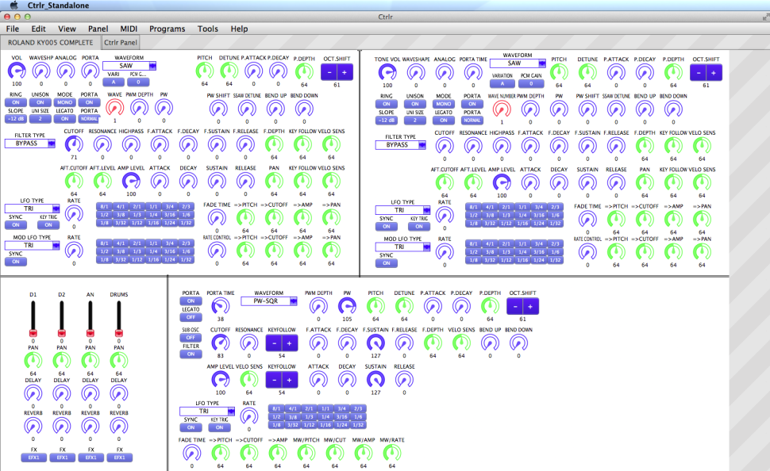Viewport: 770px width, 471px height.
Task: Click the D1 volume fader handle
Action: pos(33,333)
